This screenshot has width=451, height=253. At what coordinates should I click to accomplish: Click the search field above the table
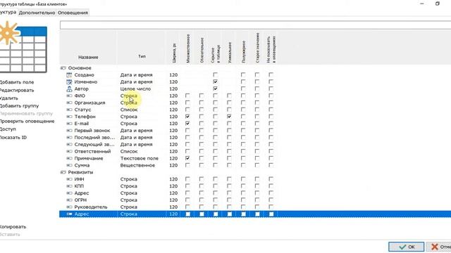255,25
